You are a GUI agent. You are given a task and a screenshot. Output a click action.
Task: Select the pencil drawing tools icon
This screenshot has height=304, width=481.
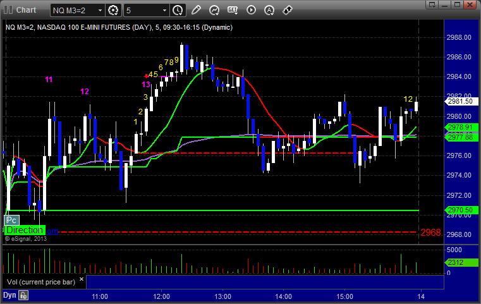196,10
